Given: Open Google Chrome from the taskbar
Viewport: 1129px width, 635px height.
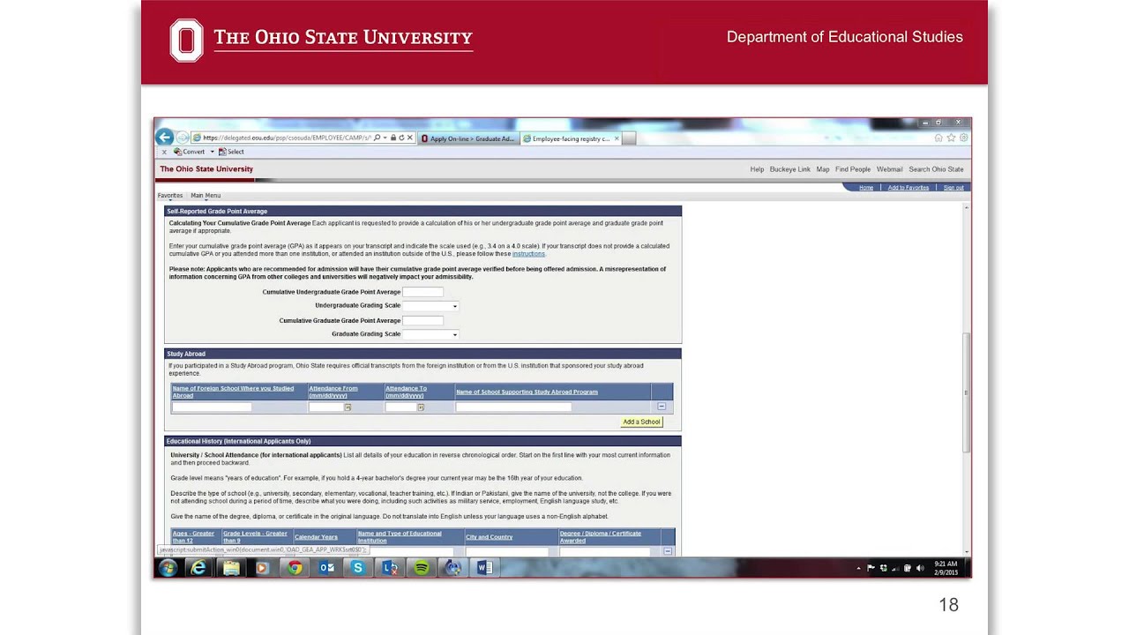Looking at the screenshot, I should coord(295,568).
